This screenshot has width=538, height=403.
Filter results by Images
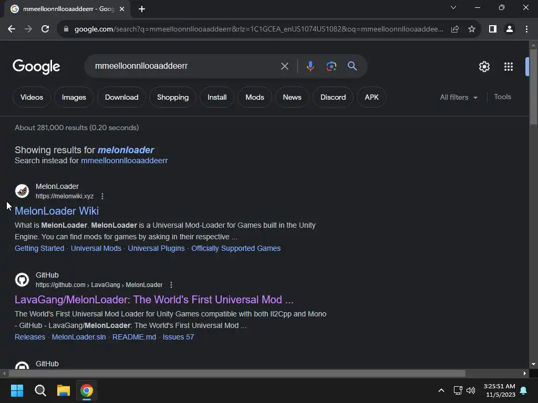[74, 97]
